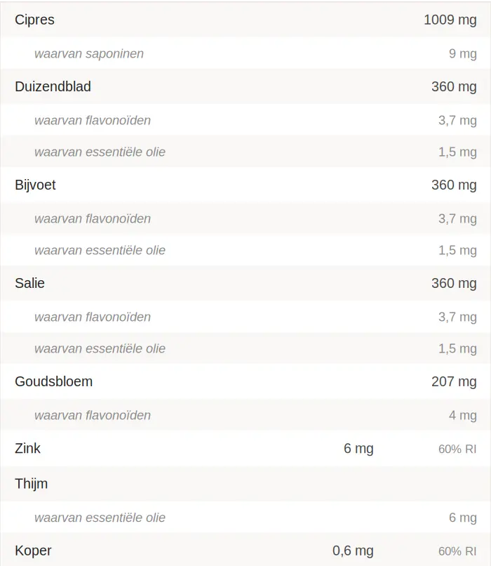Screen dimensions: 491x566
Task: Select the 207 mg Goudsbloem amount
Action: click(454, 382)
